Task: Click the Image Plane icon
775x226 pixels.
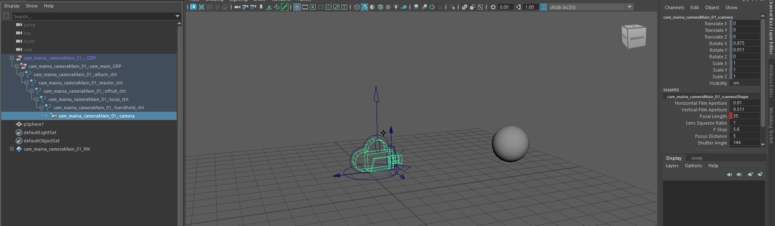Action: [269, 7]
